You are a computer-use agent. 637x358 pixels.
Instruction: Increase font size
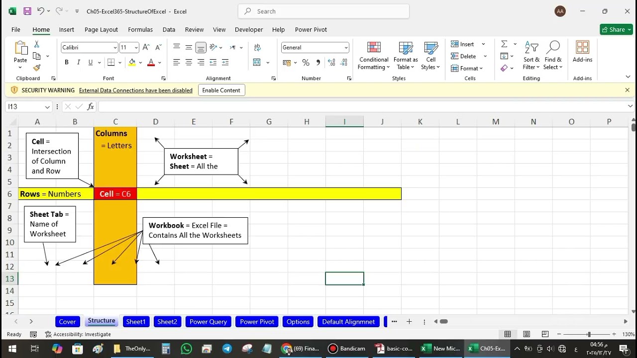click(x=146, y=47)
